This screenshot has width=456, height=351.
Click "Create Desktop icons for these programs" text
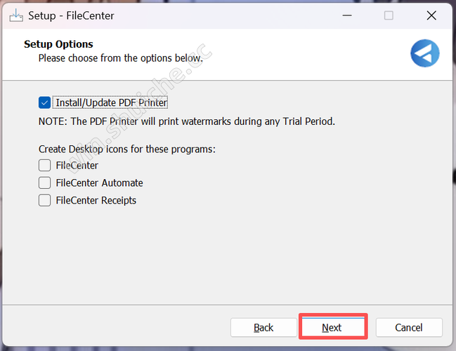[126, 149]
